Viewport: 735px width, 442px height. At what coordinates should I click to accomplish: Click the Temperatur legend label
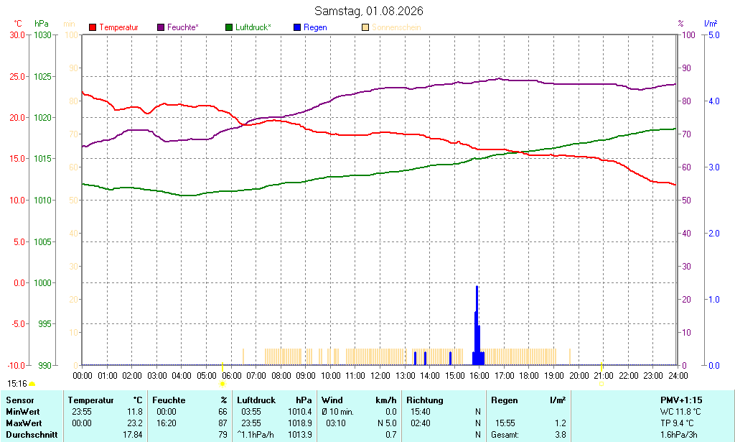point(118,28)
